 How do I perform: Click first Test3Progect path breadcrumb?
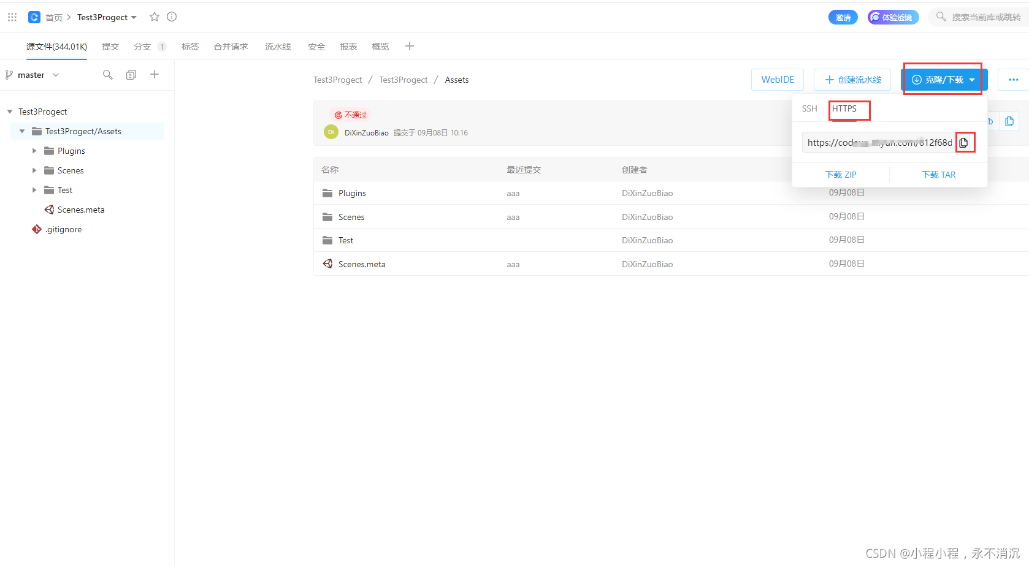coord(338,80)
